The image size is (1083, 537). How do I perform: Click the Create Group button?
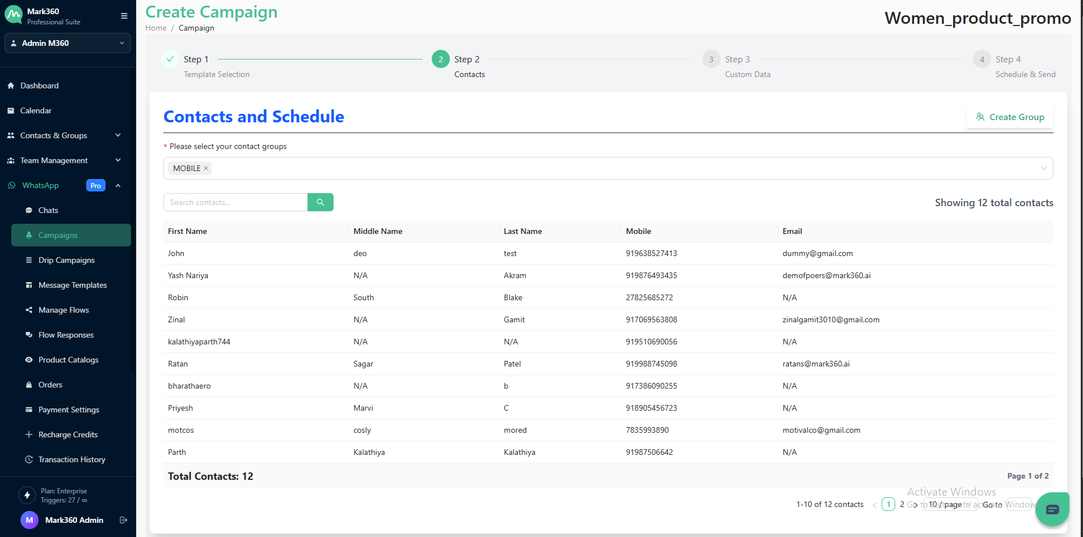point(1010,117)
